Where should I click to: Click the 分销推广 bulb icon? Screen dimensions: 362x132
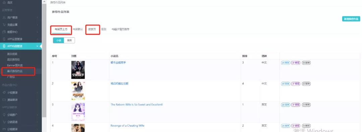[4, 115]
